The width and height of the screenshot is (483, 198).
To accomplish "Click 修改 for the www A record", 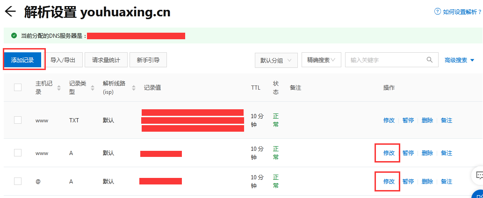I will (389, 153).
